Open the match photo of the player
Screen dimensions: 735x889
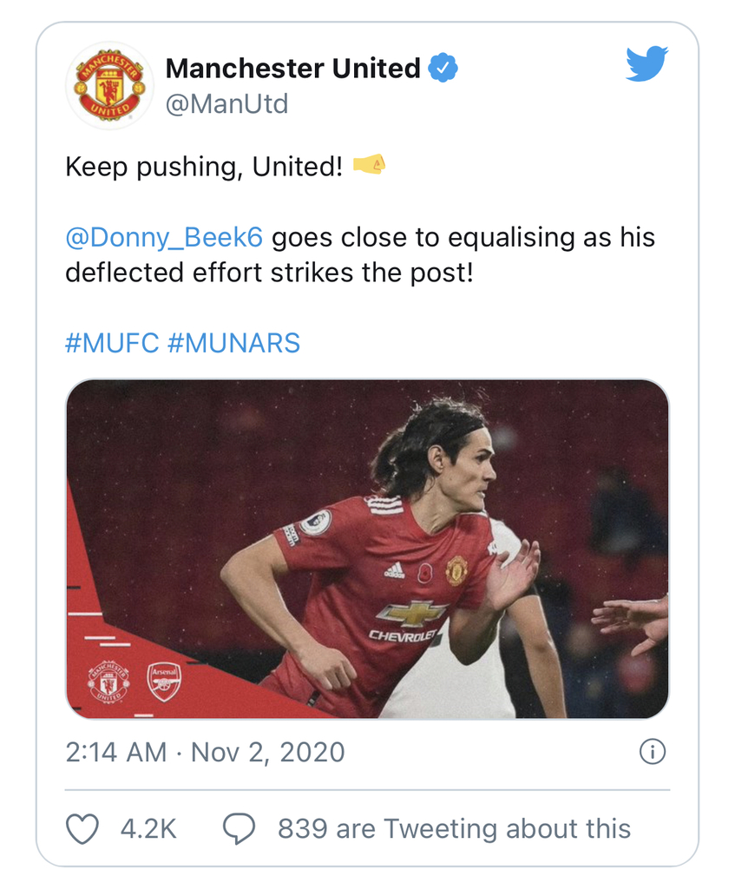click(x=367, y=549)
